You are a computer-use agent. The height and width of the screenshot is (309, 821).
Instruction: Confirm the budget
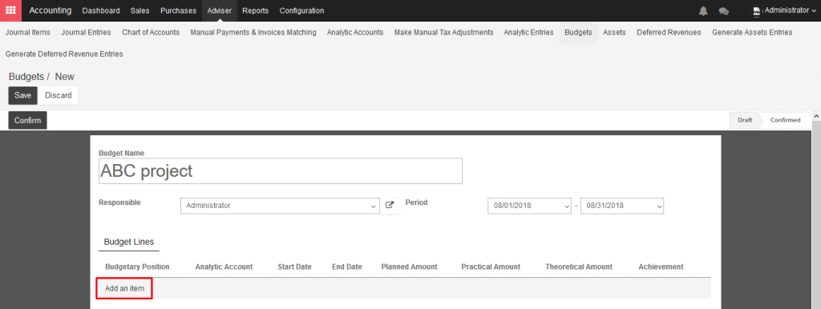[28, 120]
